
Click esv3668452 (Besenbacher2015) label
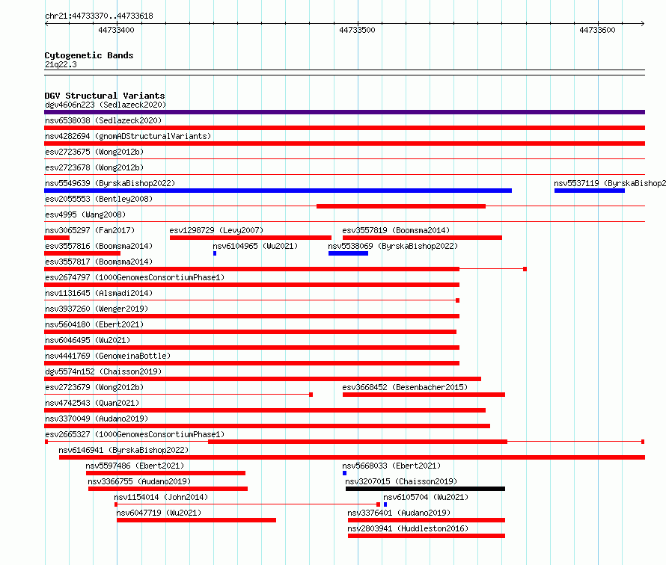click(405, 387)
